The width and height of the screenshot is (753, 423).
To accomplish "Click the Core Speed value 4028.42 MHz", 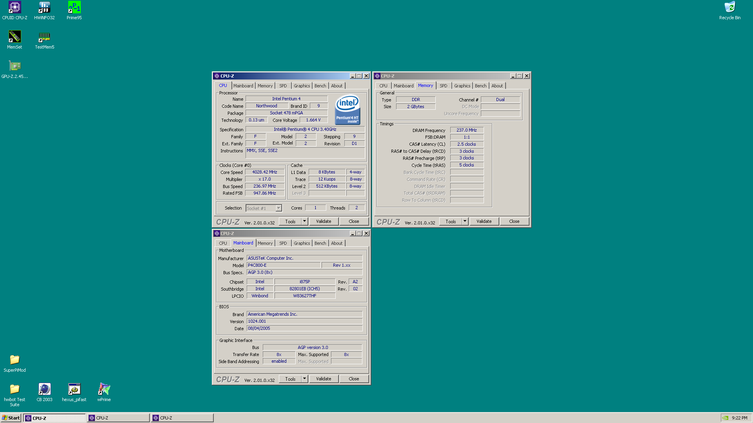I will 265,172.
